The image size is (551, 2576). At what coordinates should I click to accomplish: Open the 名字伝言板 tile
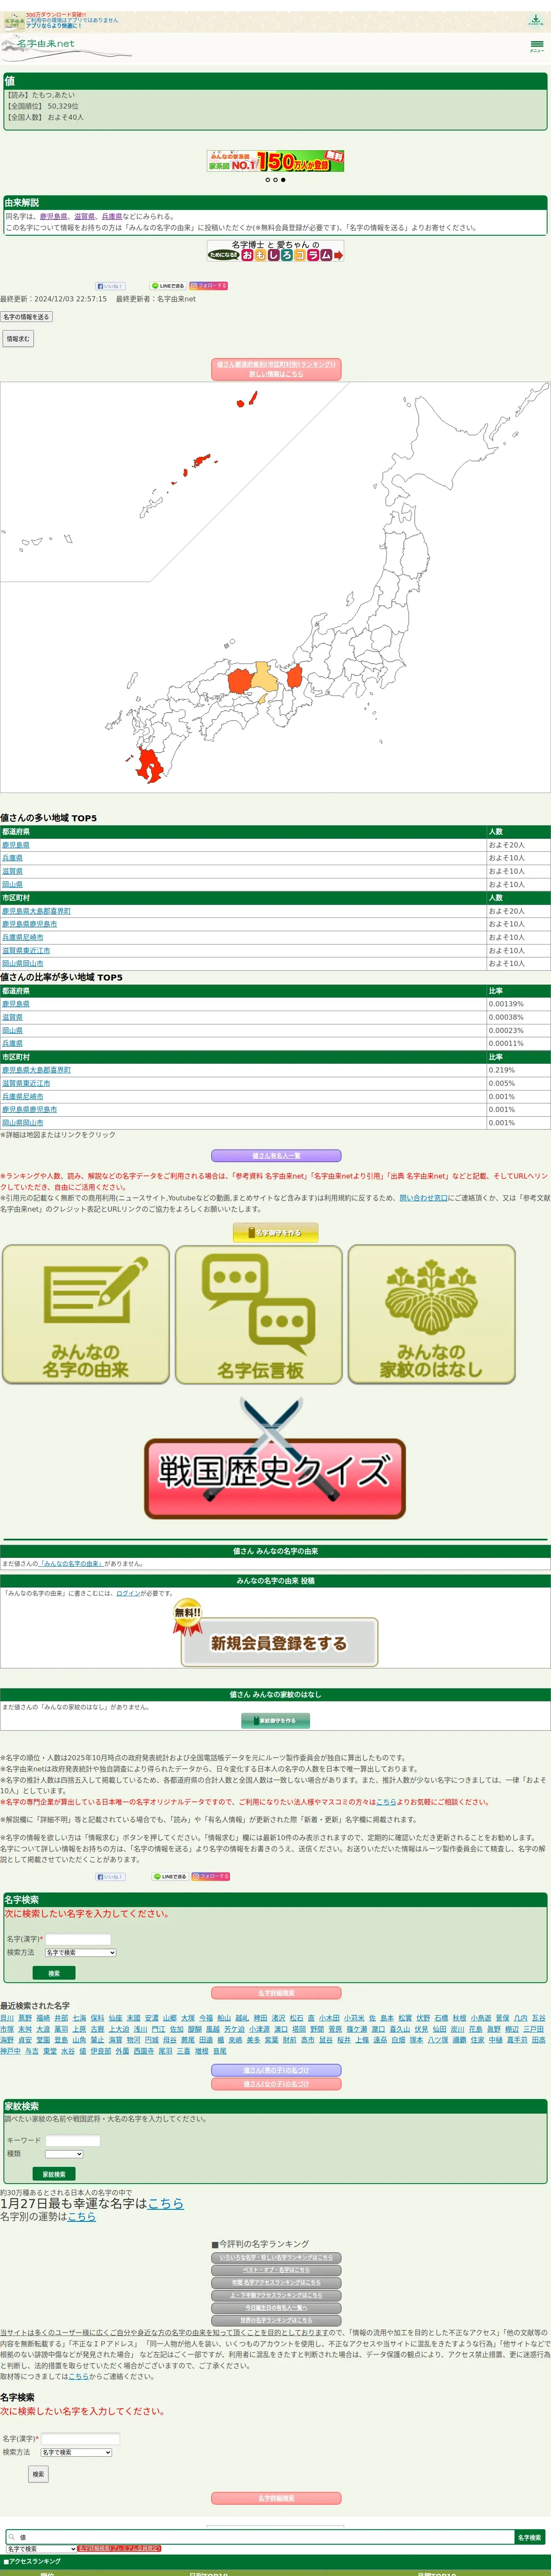click(x=259, y=1314)
